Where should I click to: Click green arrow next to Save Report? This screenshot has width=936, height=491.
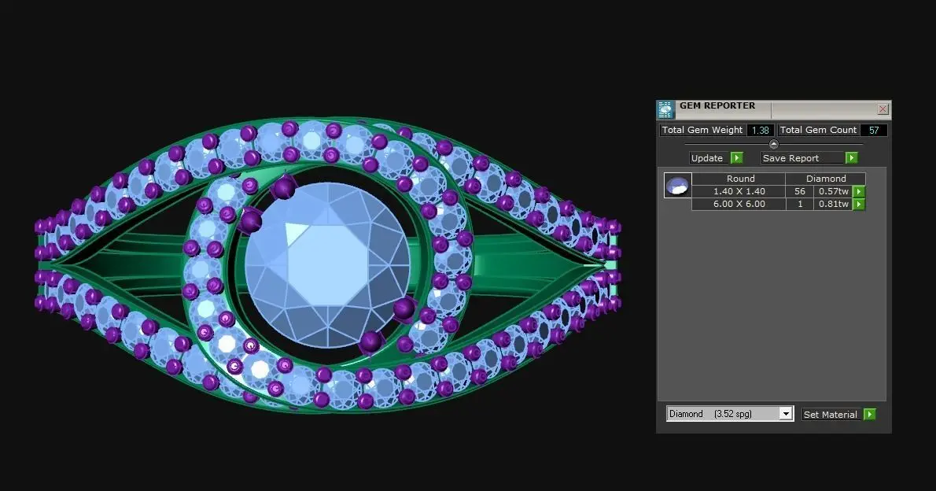click(852, 158)
